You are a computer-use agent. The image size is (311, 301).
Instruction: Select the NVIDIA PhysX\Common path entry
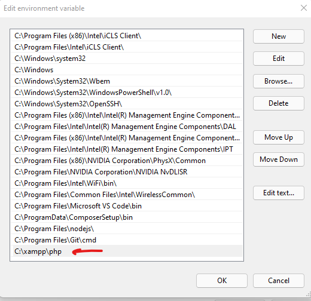click(127, 161)
